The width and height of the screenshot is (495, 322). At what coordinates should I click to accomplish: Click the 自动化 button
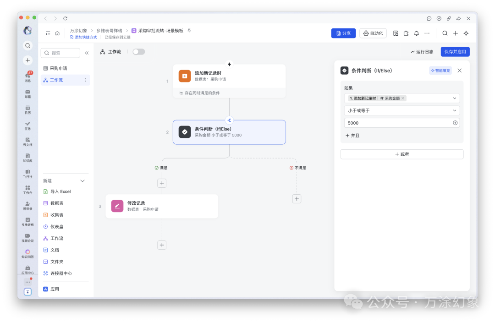[x=373, y=33]
